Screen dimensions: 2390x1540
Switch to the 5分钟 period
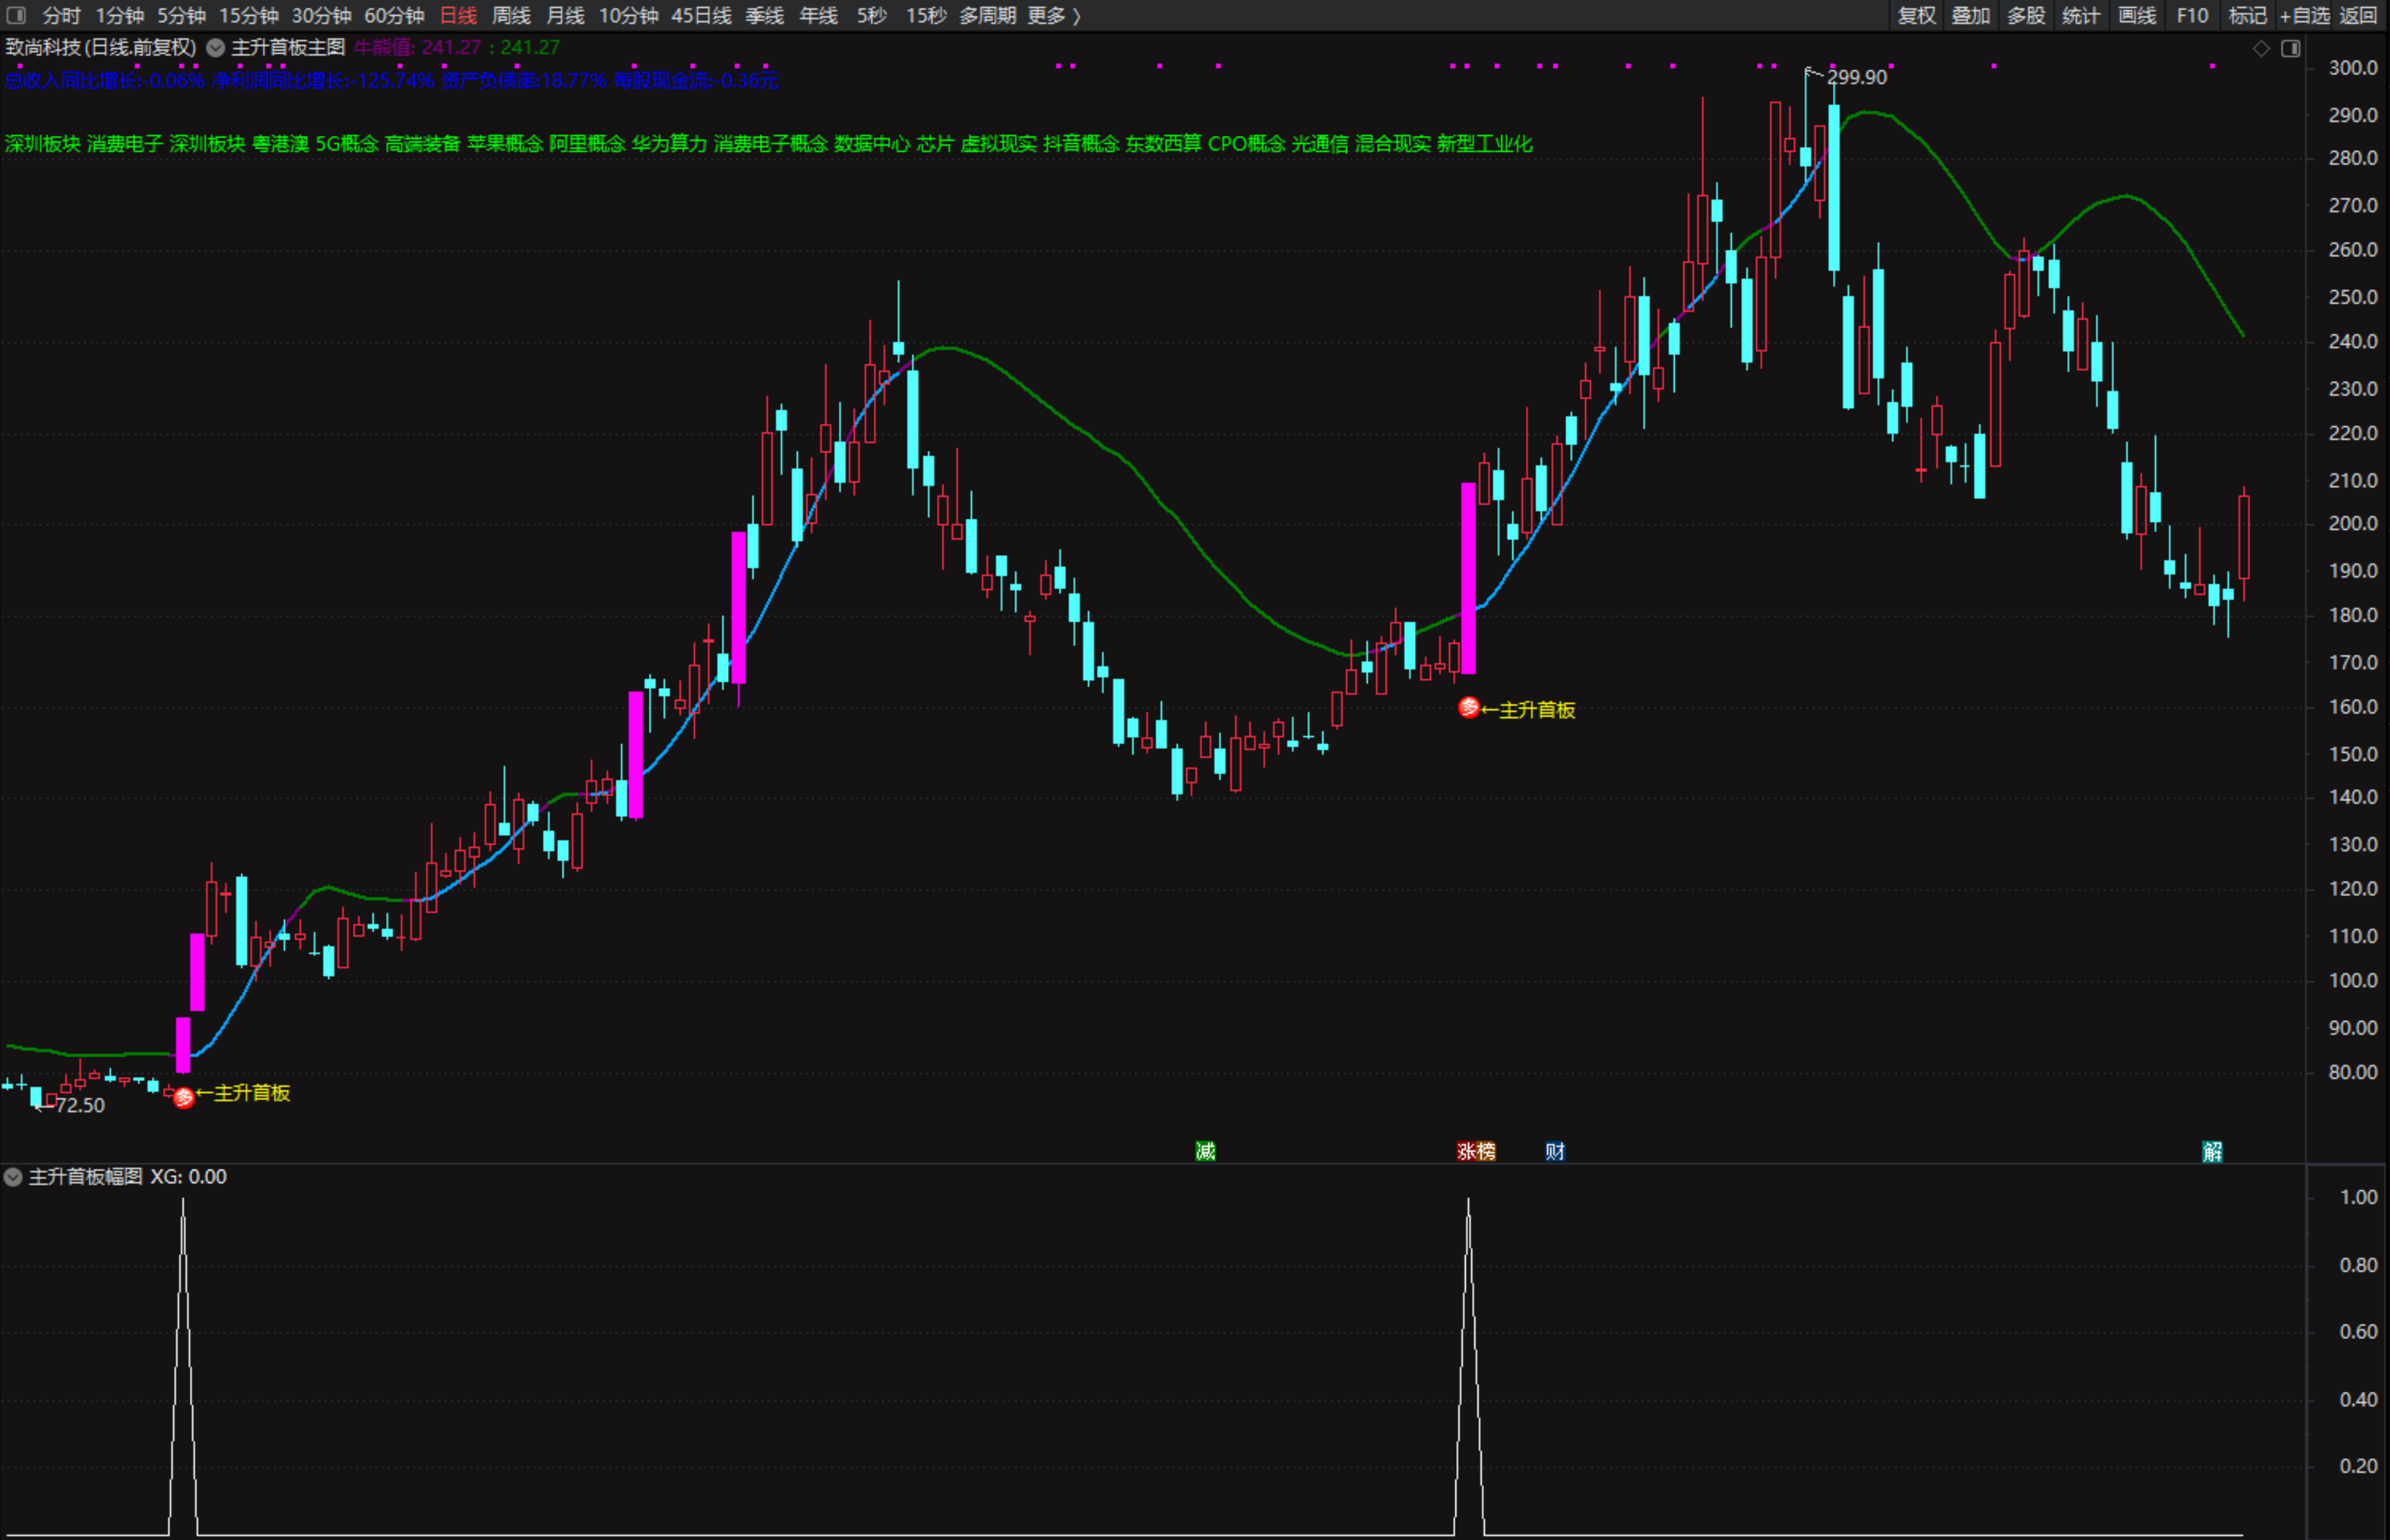tap(181, 15)
